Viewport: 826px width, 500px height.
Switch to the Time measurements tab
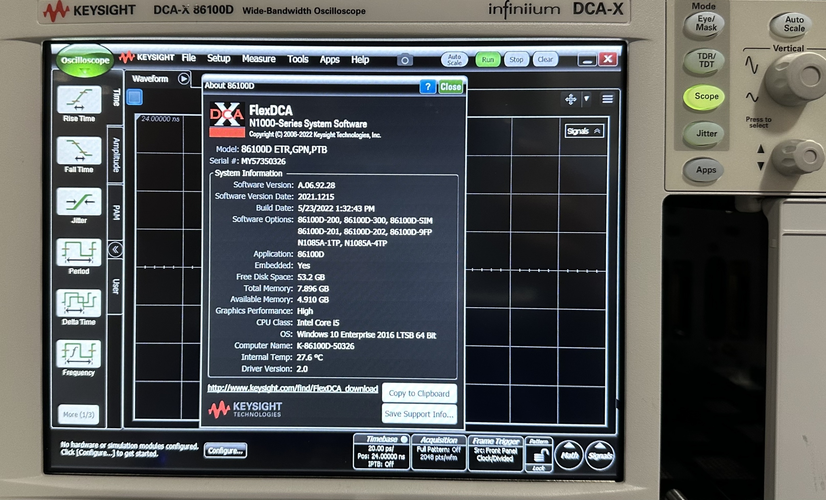(x=116, y=97)
